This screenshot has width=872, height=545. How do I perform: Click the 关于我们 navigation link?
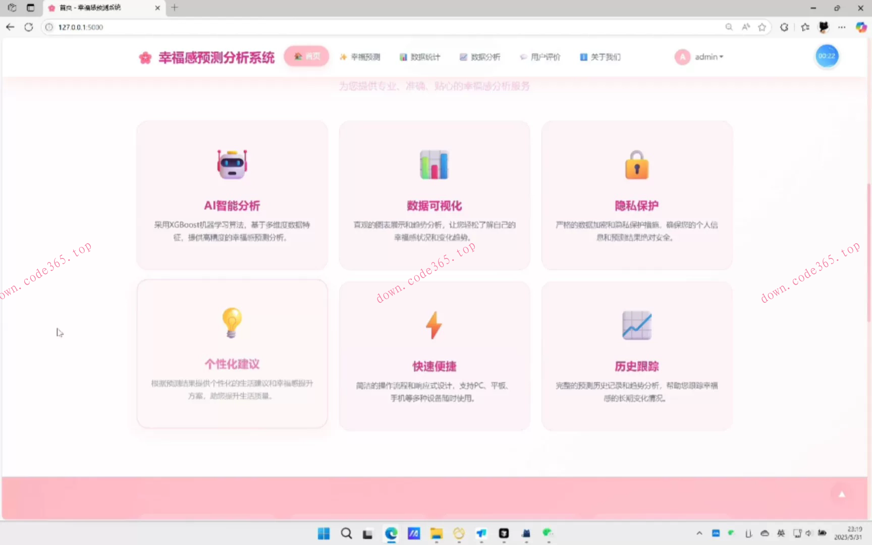599,57
